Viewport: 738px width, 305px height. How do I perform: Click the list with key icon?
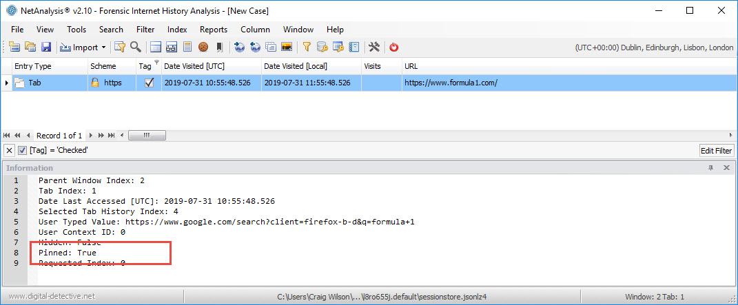(x=338, y=47)
